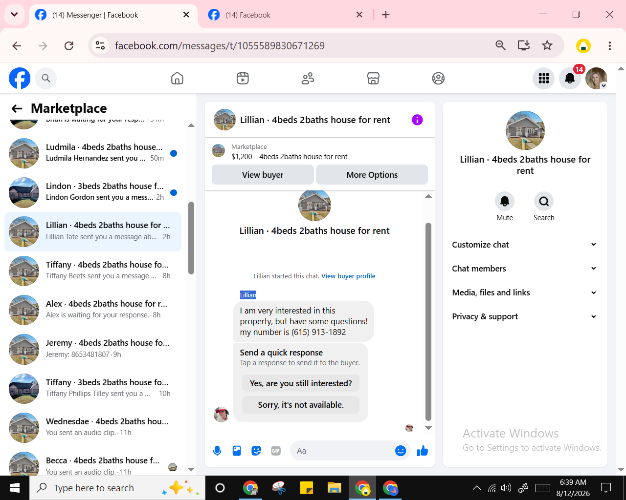Open the system tray volume icon
The height and width of the screenshot is (500, 626).
click(x=506, y=488)
